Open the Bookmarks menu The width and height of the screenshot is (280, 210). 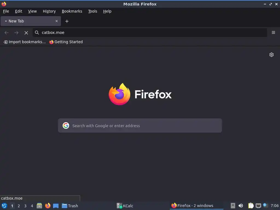(x=72, y=11)
